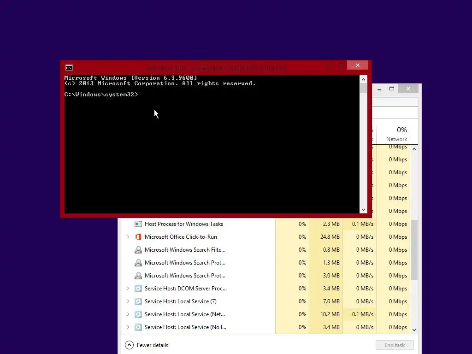Click Task Manager process list scroll up arrow
This screenshot has width=472, height=354.
[414, 149]
